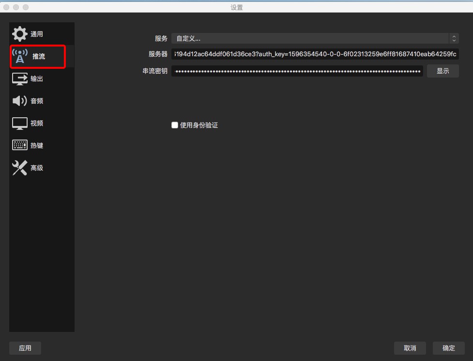
Task: Click the 应用 apply button
Action: 25,348
